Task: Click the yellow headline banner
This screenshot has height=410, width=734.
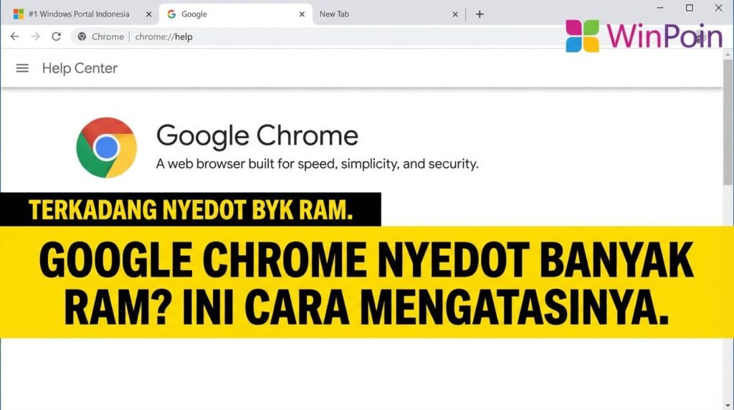Action: pyautogui.click(x=367, y=282)
